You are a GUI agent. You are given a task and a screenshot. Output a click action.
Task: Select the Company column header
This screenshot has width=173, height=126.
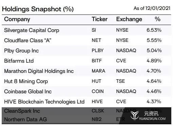pos(17,19)
